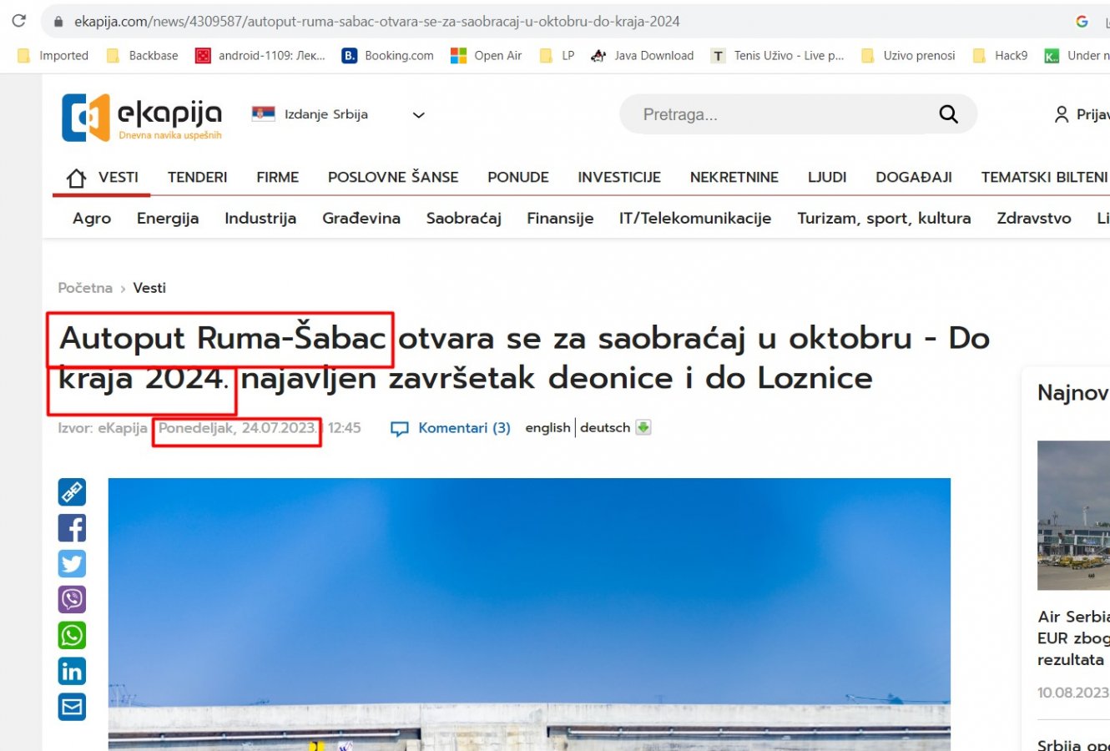Reload the page in browser
Viewport: 1110px width, 751px height.
(18, 21)
